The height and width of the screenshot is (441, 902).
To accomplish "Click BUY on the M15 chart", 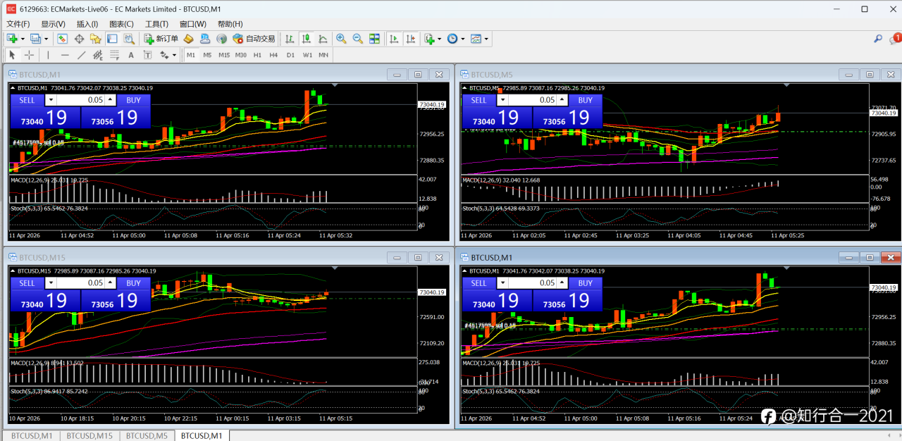I will 133,283.
